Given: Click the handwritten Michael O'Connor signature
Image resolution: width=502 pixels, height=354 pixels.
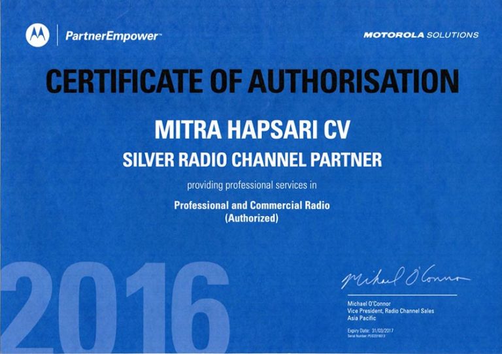Looking at the screenshot, I should click(x=405, y=277).
